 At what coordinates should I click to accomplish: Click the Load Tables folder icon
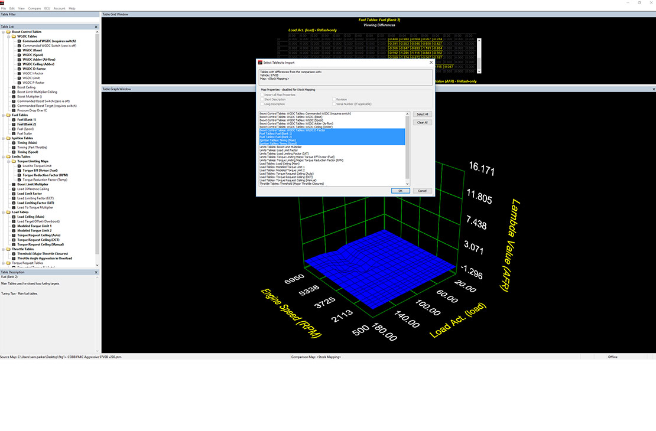[8, 212]
